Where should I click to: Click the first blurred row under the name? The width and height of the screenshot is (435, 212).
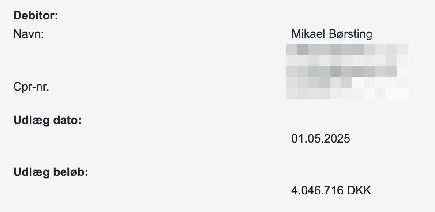tap(346, 48)
